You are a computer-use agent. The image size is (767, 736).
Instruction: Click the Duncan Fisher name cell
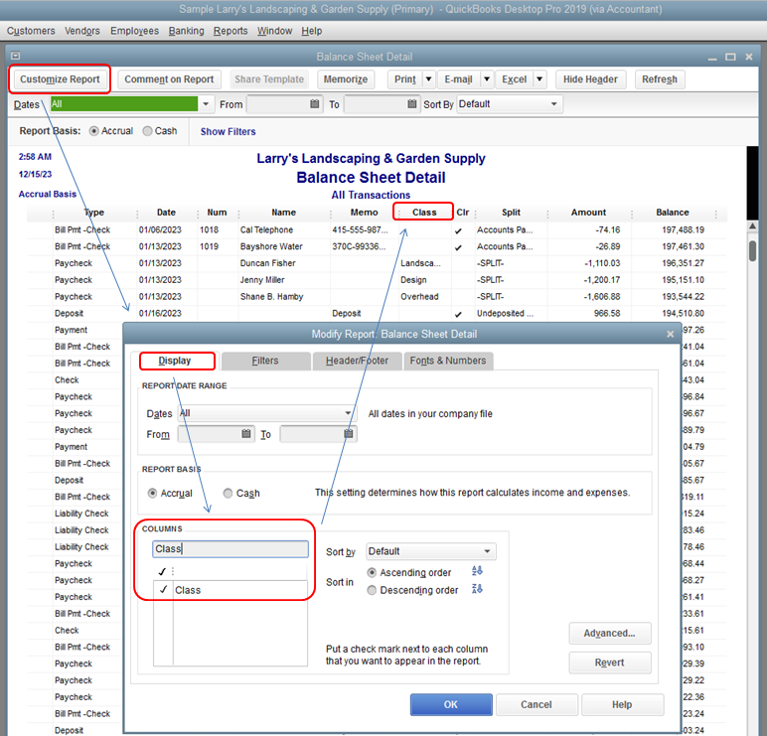pyautogui.click(x=267, y=263)
